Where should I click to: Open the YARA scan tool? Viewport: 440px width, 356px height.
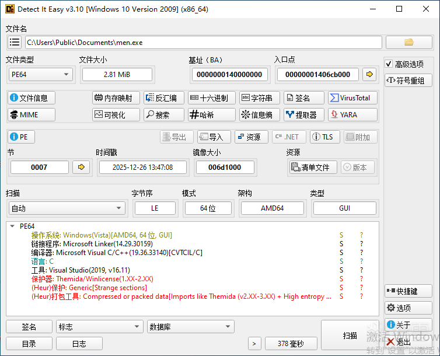click(x=352, y=115)
